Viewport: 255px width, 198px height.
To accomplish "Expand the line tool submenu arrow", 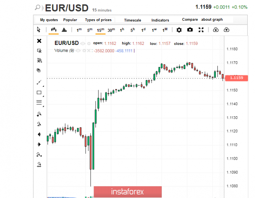I will (x=43, y=86).
